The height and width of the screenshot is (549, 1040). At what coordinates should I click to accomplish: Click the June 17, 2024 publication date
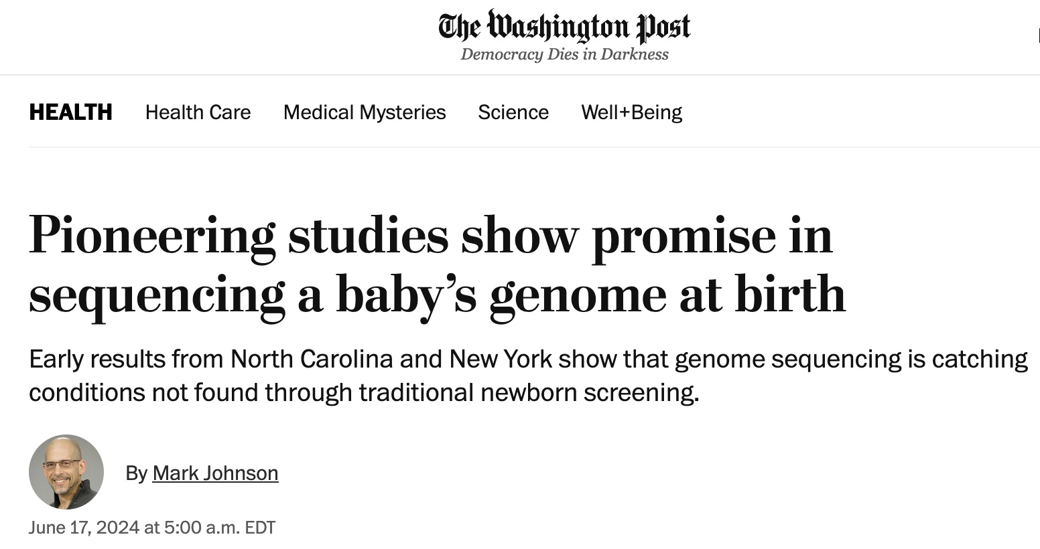tap(84, 528)
